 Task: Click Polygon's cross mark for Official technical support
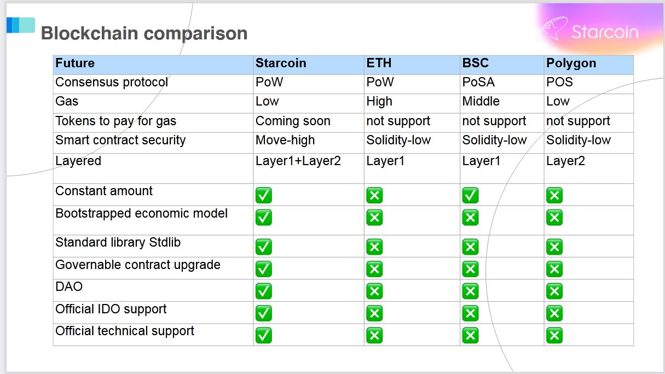[x=554, y=335]
